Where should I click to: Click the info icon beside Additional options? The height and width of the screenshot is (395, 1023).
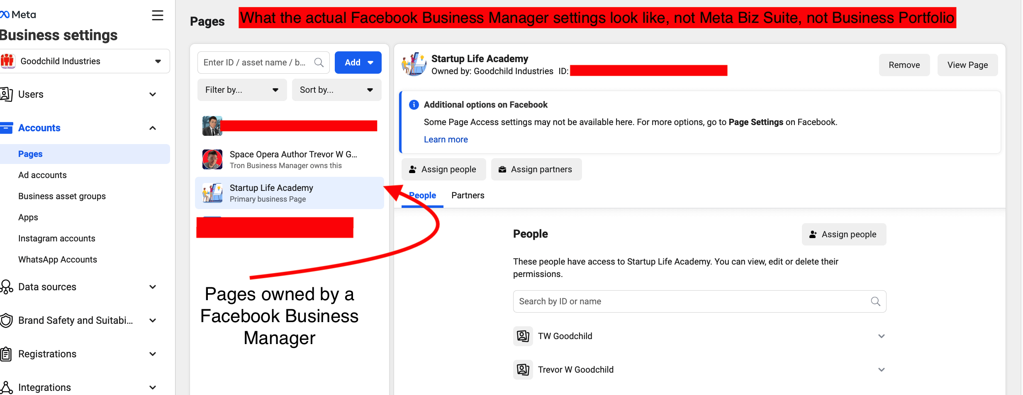tap(414, 105)
